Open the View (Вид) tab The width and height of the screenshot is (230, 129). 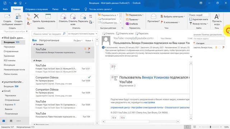point(65,9)
